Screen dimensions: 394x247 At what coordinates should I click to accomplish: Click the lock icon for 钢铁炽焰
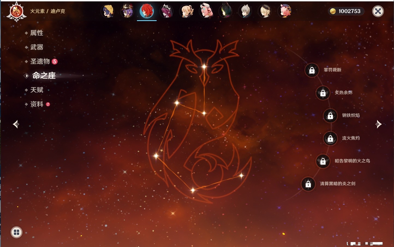[x=330, y=115]
